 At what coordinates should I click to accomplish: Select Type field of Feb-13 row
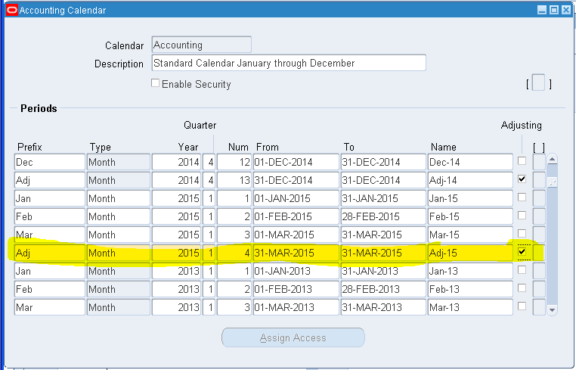point(118,289)
